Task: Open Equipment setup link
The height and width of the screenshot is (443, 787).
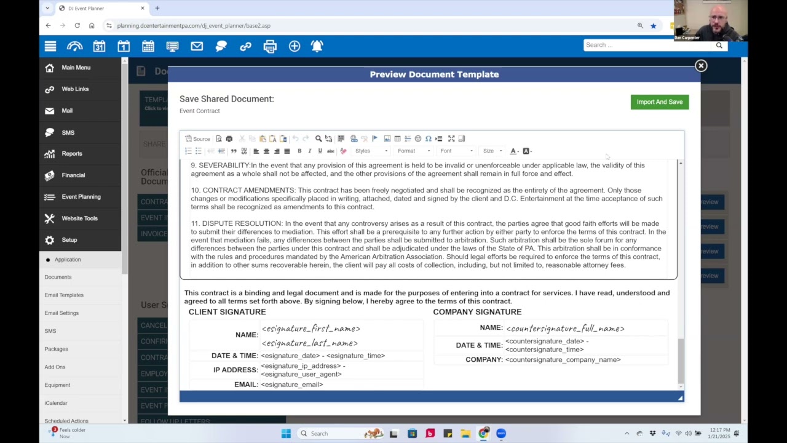Action: pos(57,385)
